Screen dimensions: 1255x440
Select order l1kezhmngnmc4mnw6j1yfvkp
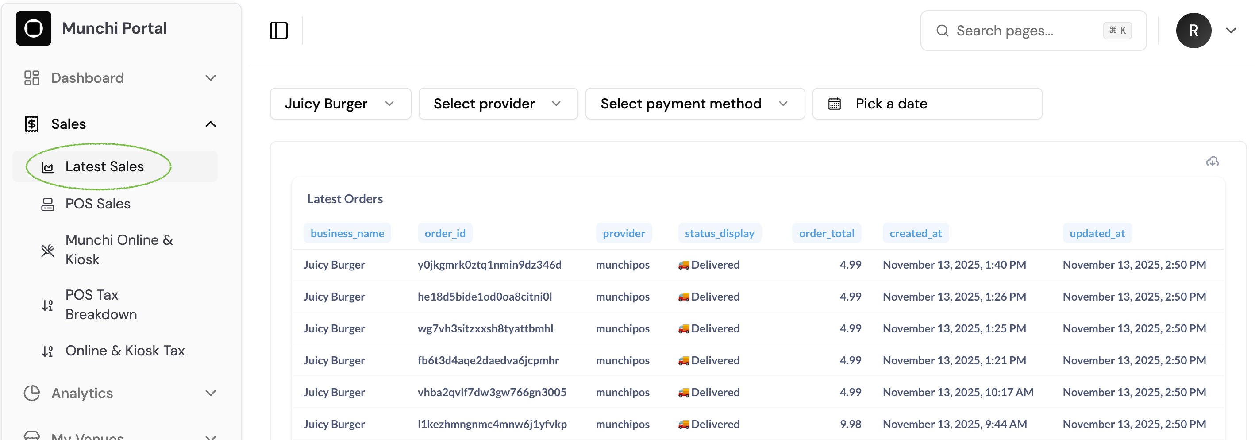point(492,424)
